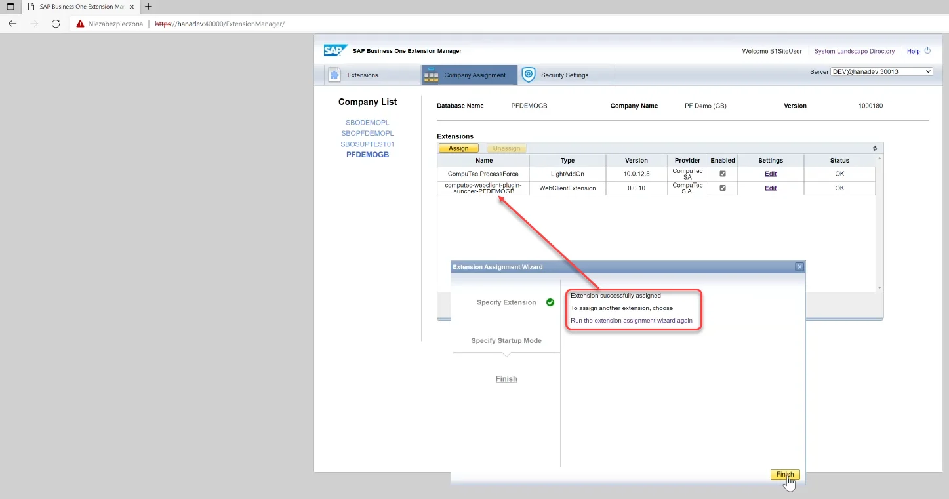Viewport: 949px width, 499px height.
Task: Click the yellow Finish button
Action: pyautogui.click(x=784, y=475)
